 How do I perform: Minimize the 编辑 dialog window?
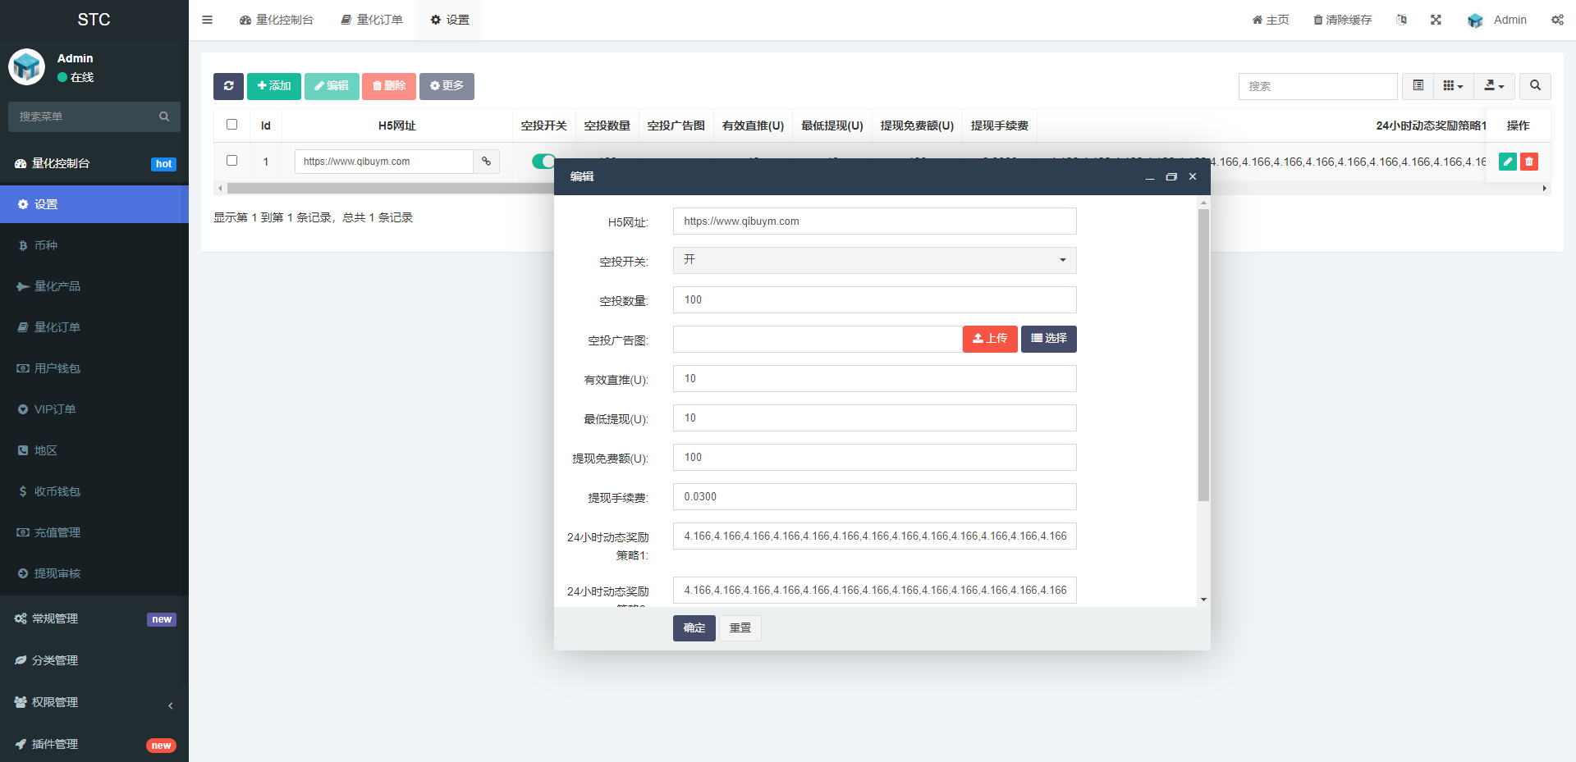pos(1150,176)
